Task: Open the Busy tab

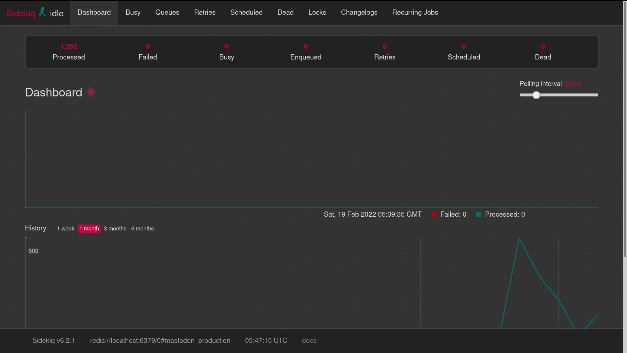Action: pos(133,12)
